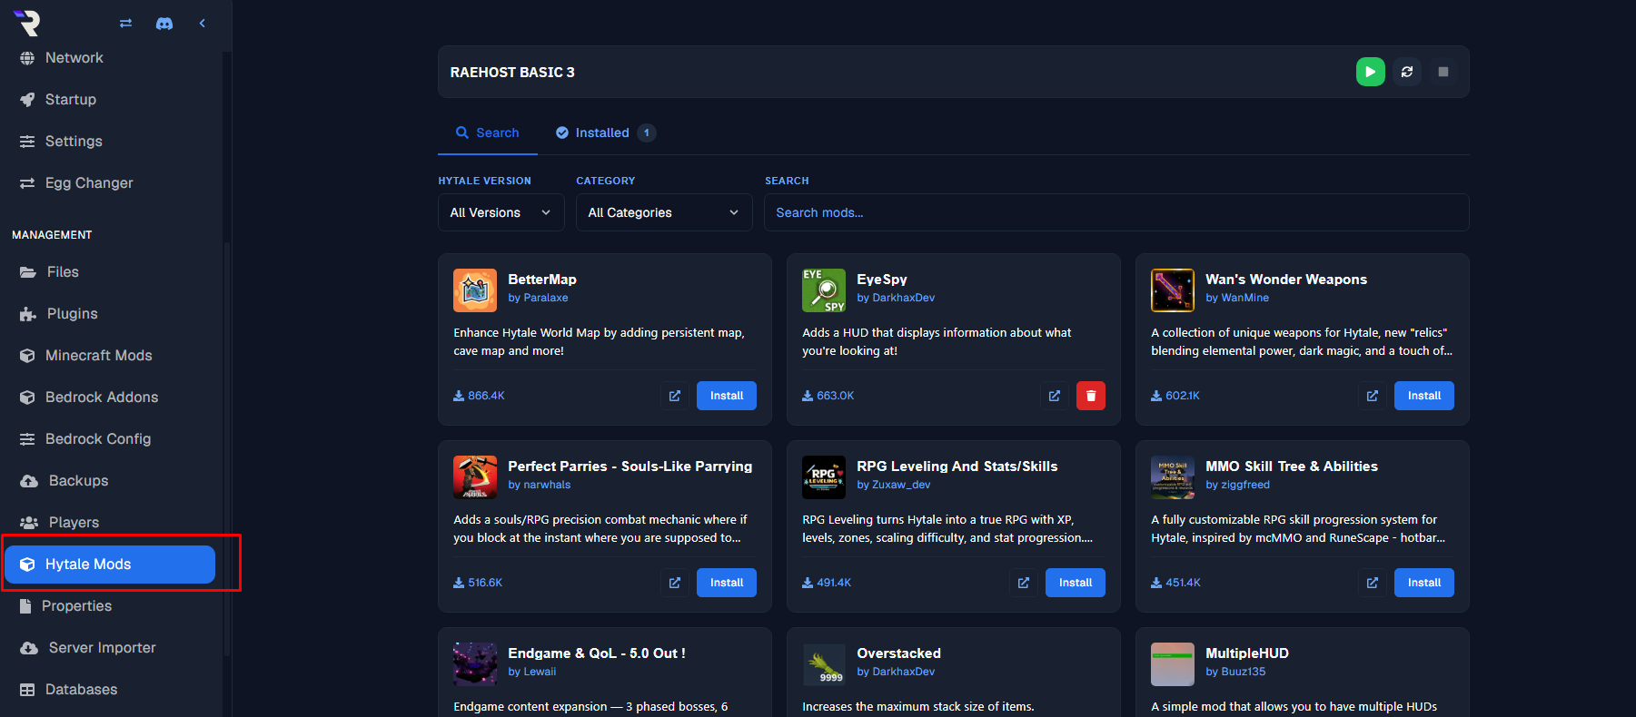Screen dimensions: 1636x717
Task: Open author link Zuxaw_dev
Action: point(901,485)
